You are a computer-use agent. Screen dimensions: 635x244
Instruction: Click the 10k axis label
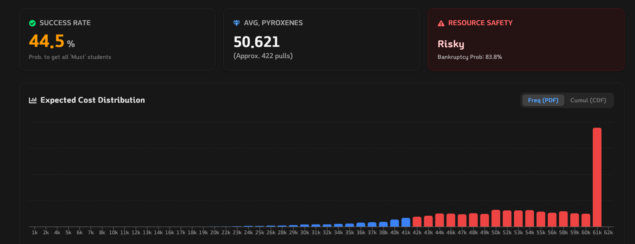(x=113, y=233)
